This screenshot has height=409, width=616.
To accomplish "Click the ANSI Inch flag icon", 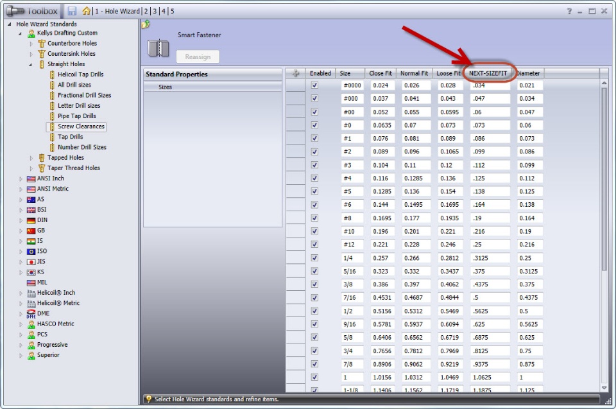I will tap(31, 179).
